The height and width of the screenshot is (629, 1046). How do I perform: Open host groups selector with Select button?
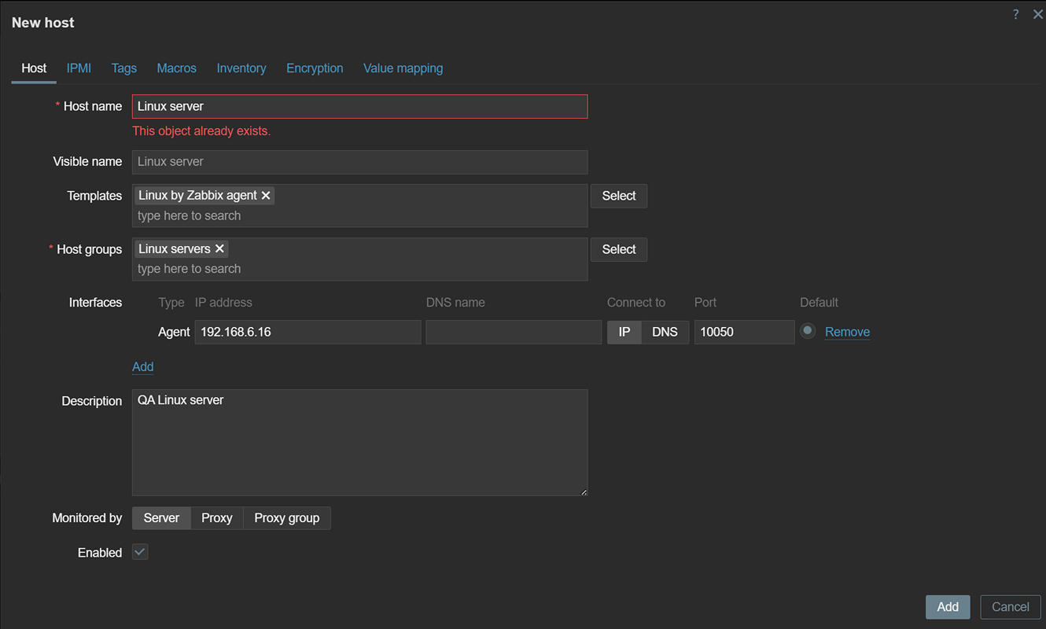(619, 249)
